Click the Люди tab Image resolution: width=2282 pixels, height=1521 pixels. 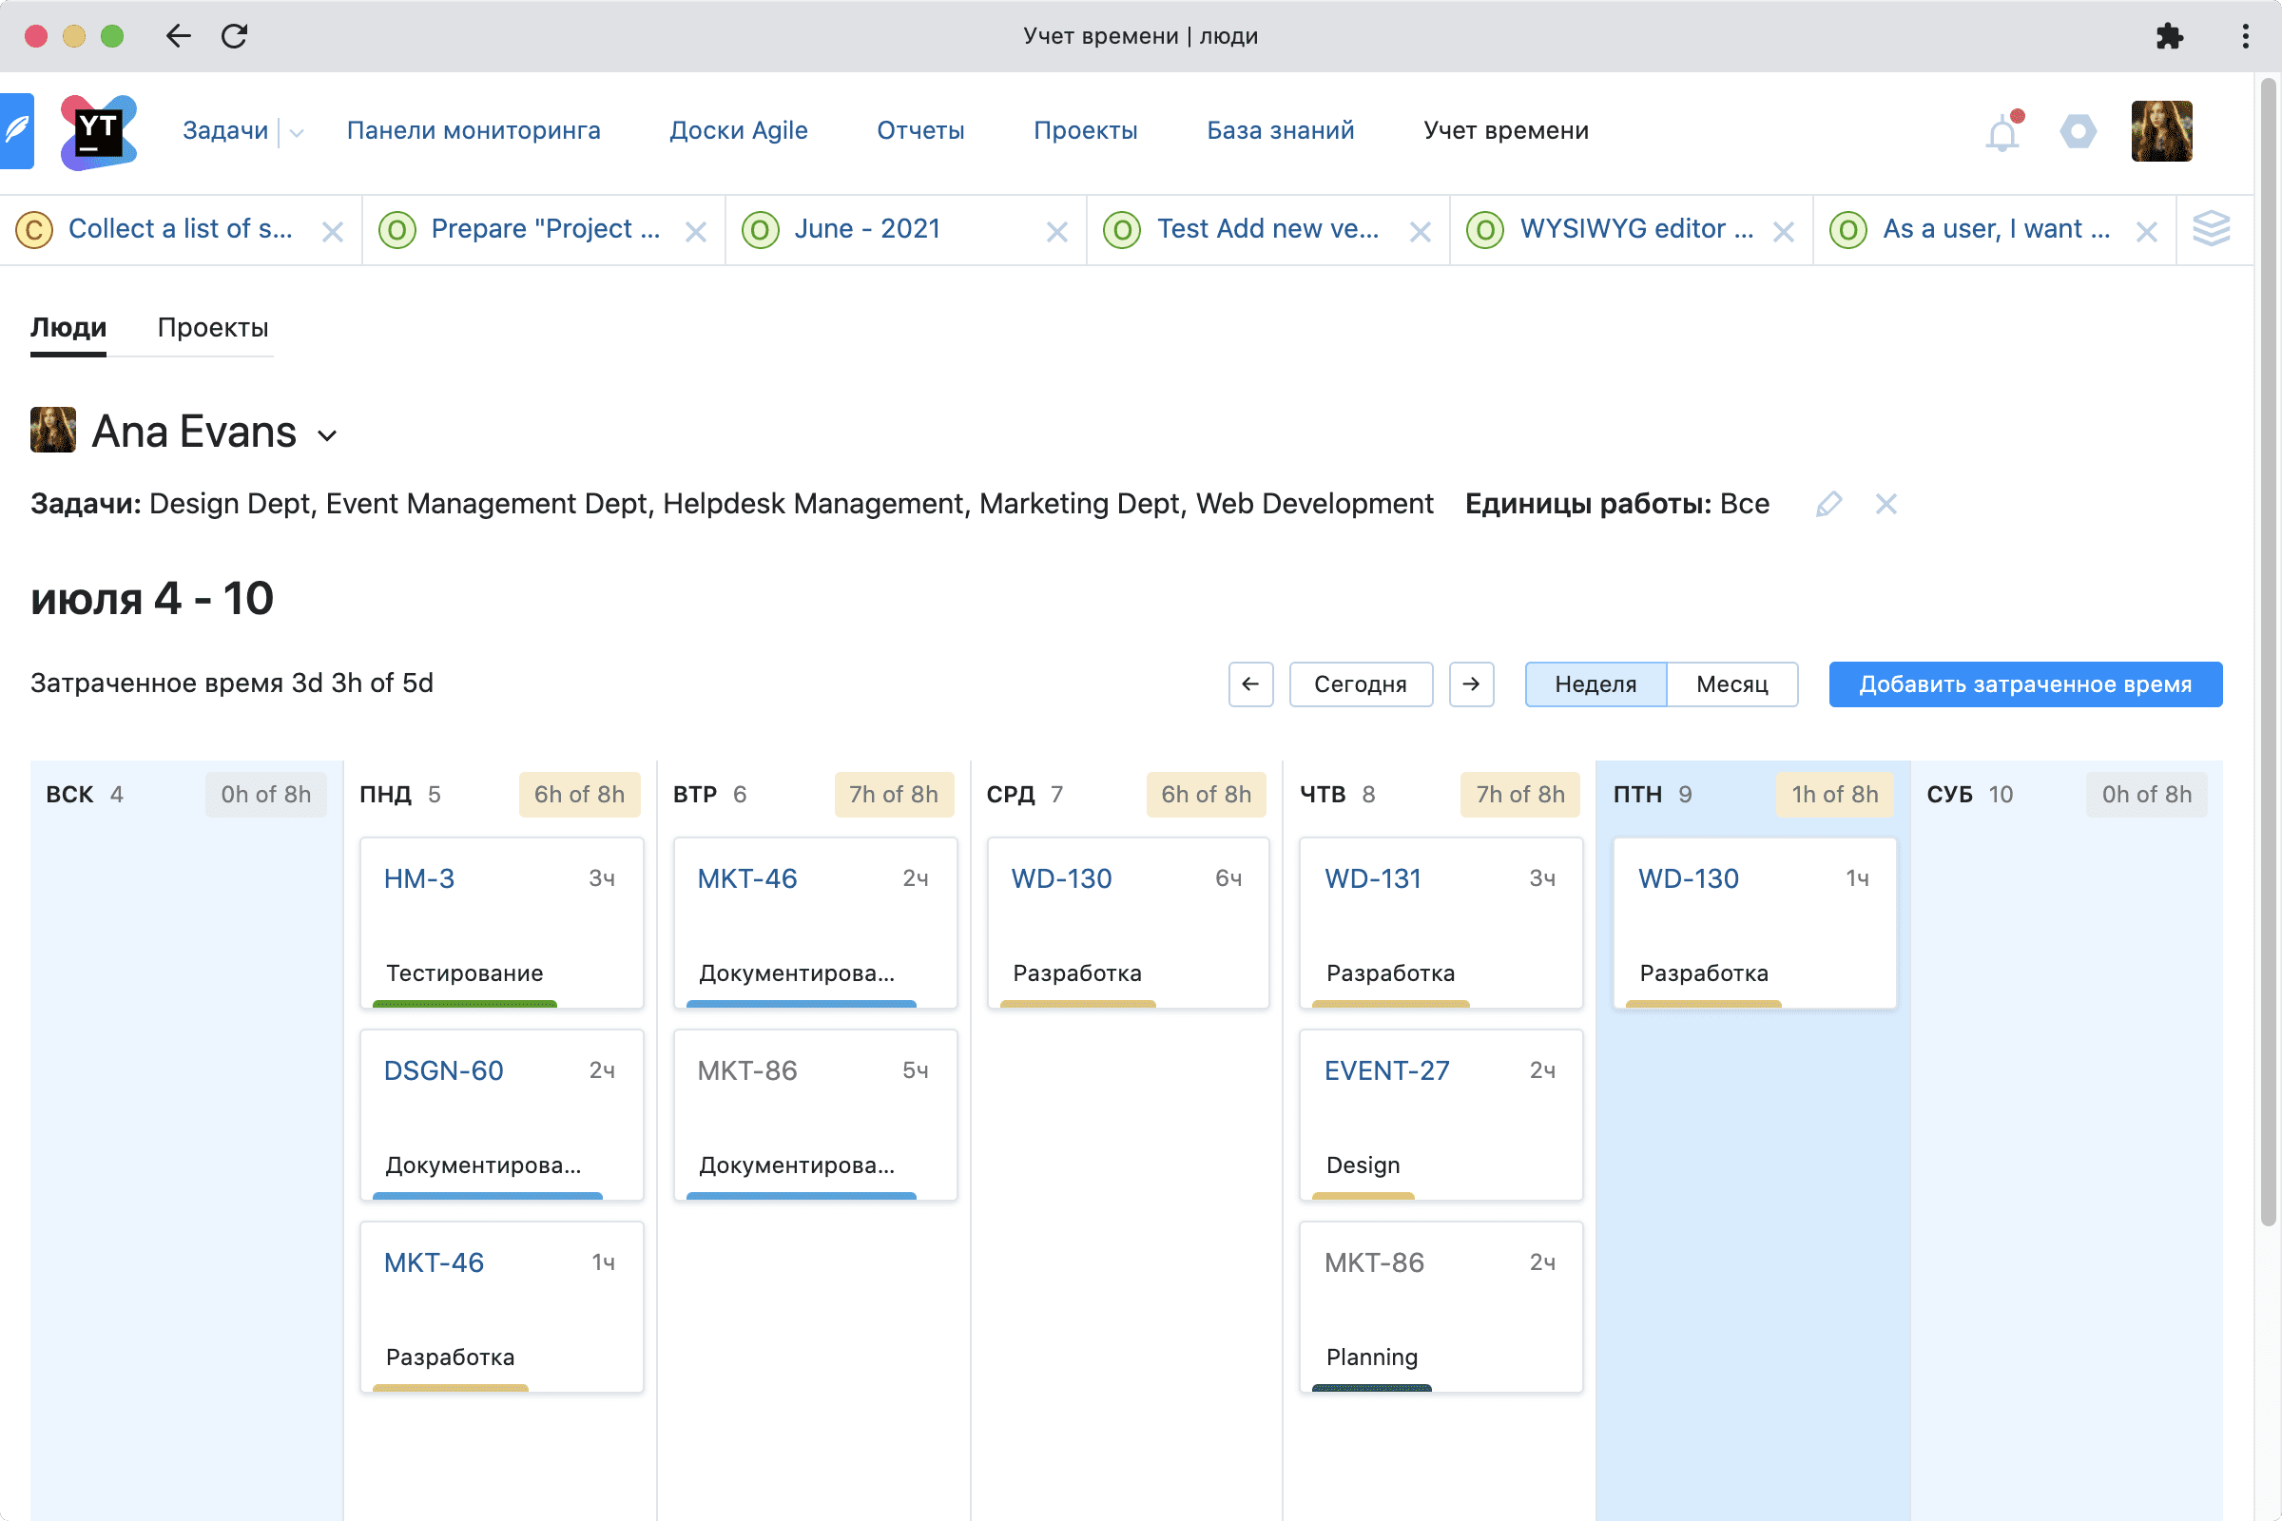tap(68, 328)
